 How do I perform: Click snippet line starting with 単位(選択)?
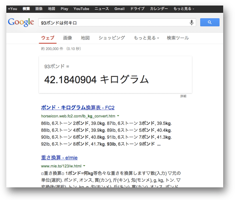point(111,180)
